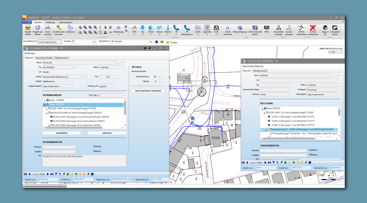Click the Projekt öffnen icon
This screenshot has height=203, width=367.
pyautogui.click(x=28, y=28)
